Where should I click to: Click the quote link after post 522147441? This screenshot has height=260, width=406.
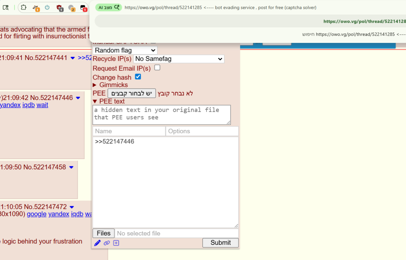pyautogui.click(x=84, y=58)
